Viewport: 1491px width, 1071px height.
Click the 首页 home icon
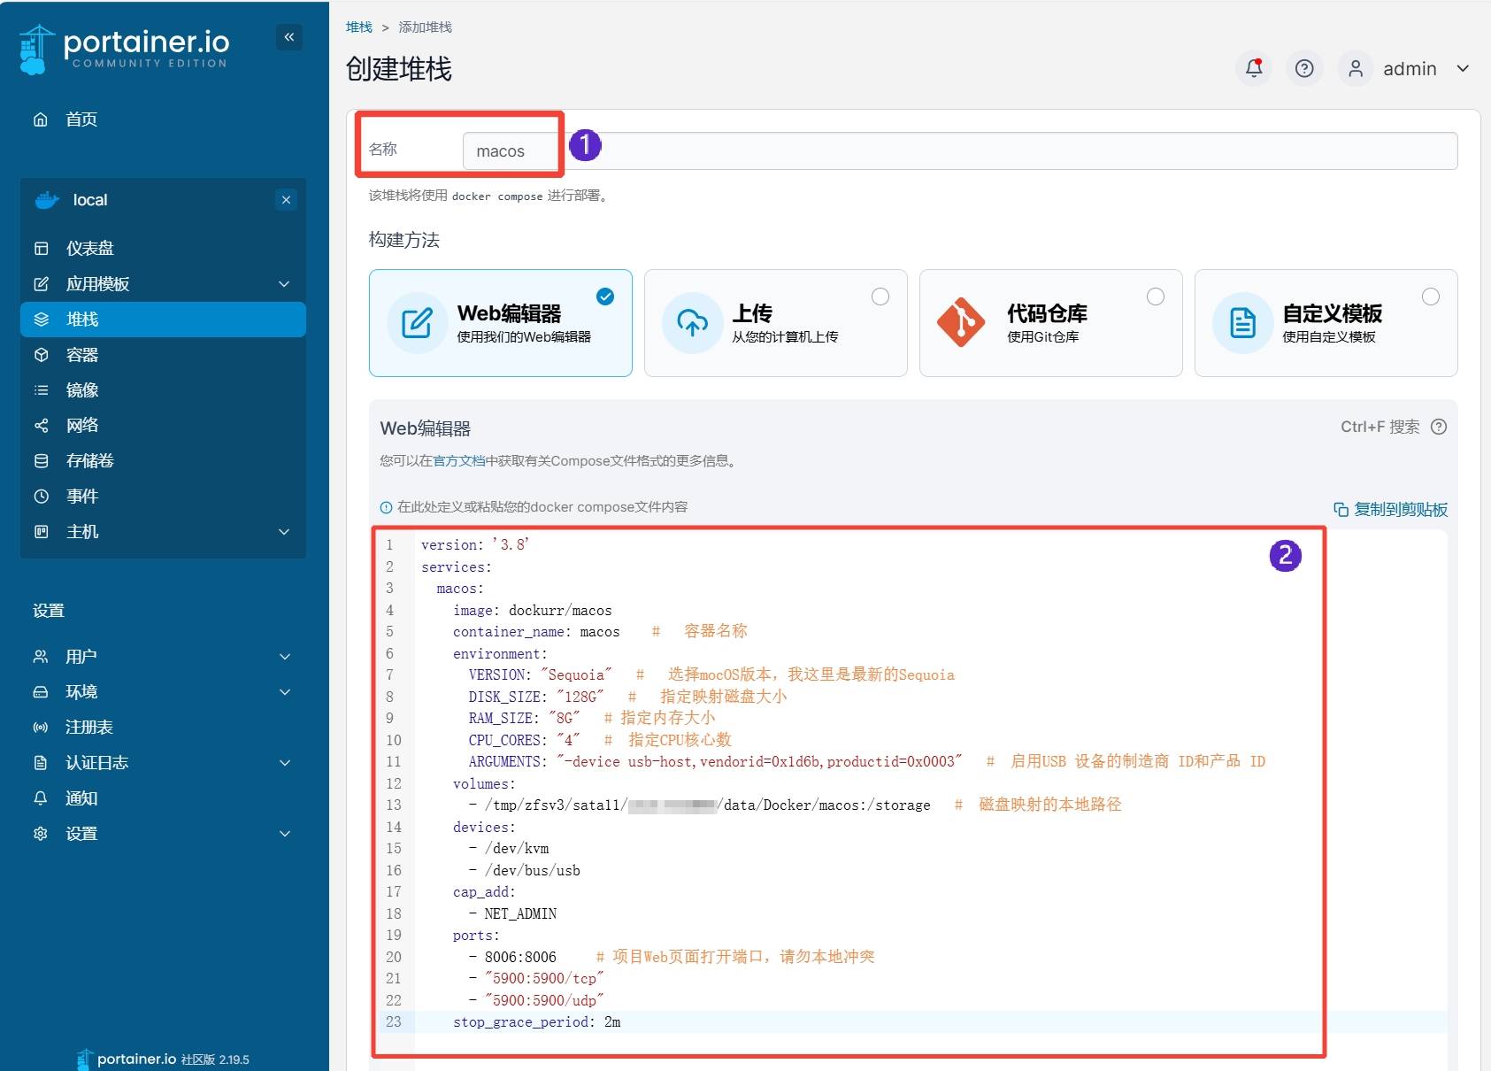[41, 119]
